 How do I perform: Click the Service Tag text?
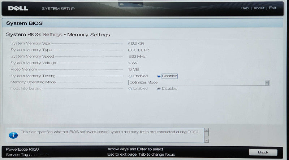pyautogui.click(x=18, y=155)
